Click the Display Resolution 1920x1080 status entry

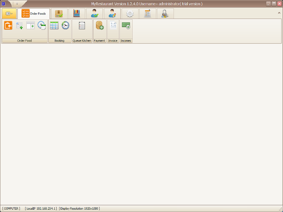click(x=79, y=208)
